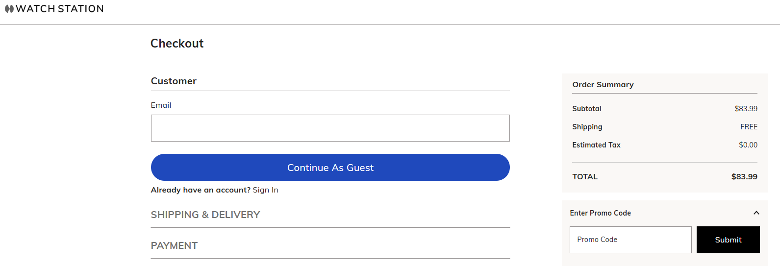The image size is (780, 266).
Task: Click the bold $83.99 total amount
Action: [744, 177]
